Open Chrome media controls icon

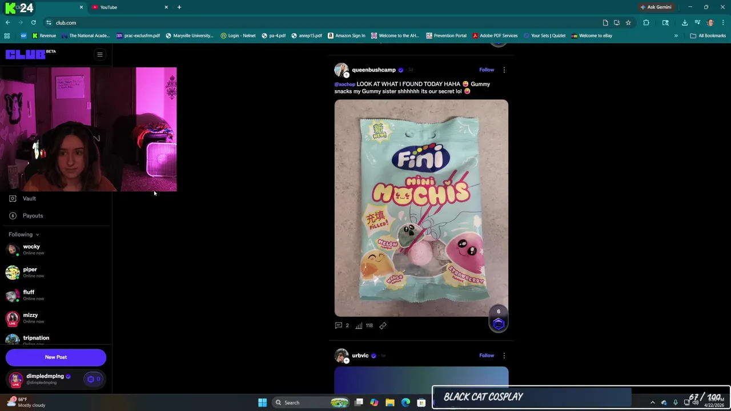point(698,23)
